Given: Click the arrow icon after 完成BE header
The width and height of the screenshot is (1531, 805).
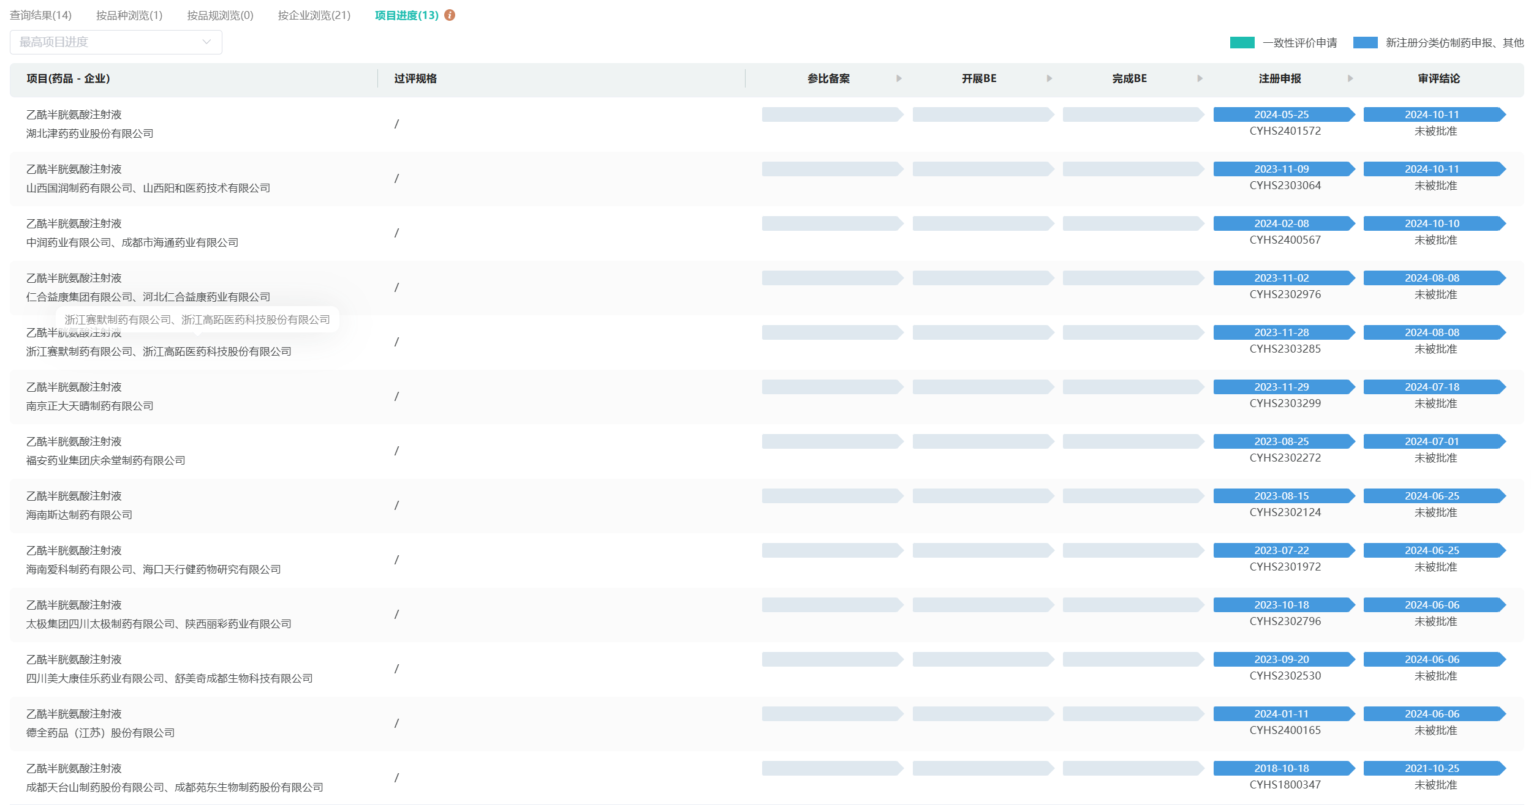Looking at the screenshot, I should point(1200,78).
